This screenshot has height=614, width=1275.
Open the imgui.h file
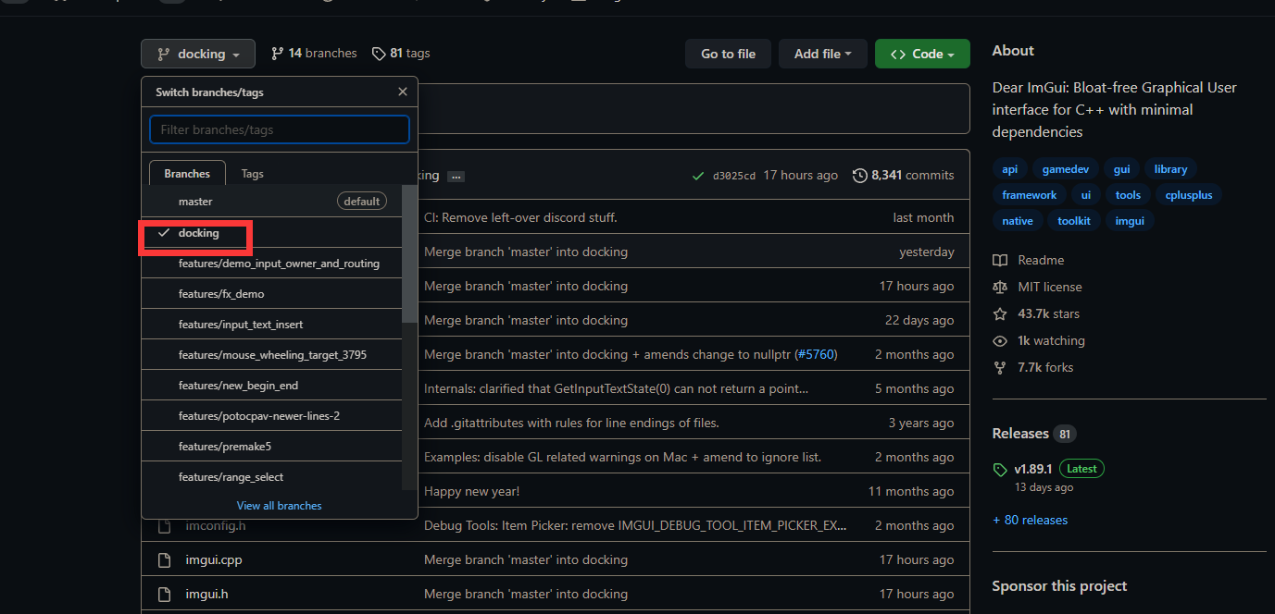pyautogui.click(x=206, y=594)
